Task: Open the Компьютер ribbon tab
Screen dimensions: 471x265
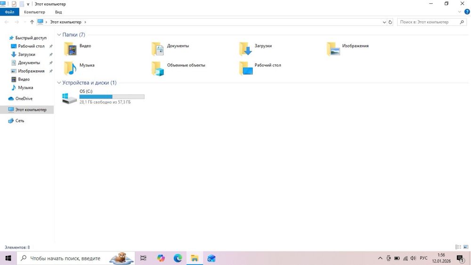Action: point(34,12)
